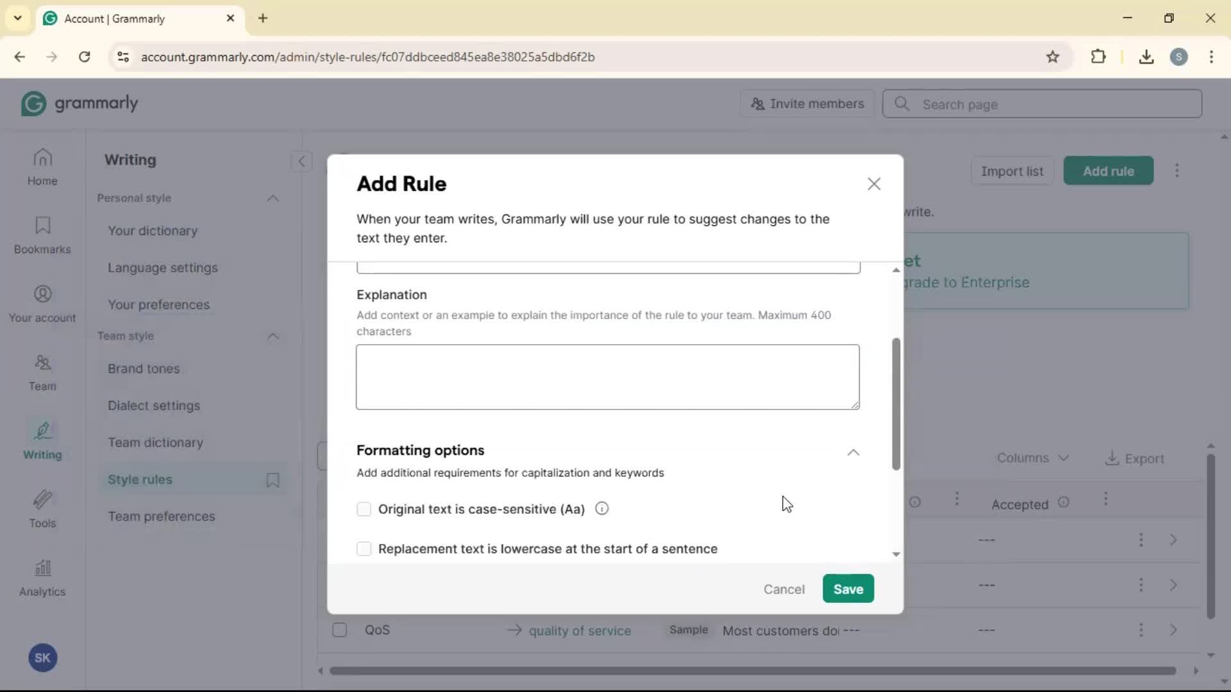The width and height of the screenshot is (1231, 692).
Task: Check Replacement text is lowercase option
Action: click(x=364, y=549)
